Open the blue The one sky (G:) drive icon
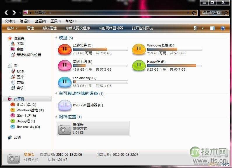The width and height of the screenshot is (232, 168). point(65,82)
